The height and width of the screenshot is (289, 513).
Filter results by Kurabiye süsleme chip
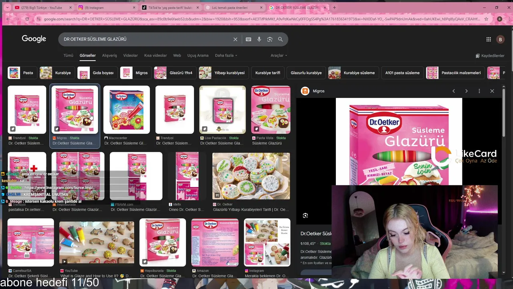coord(353,73)
